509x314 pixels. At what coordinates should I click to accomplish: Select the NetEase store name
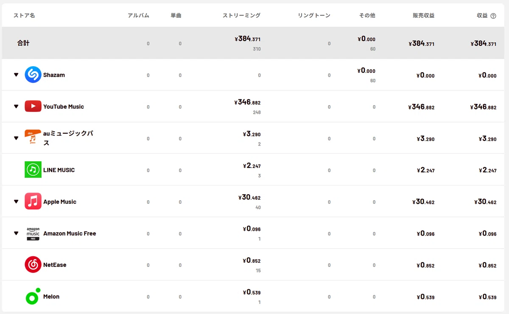point(55,265)
